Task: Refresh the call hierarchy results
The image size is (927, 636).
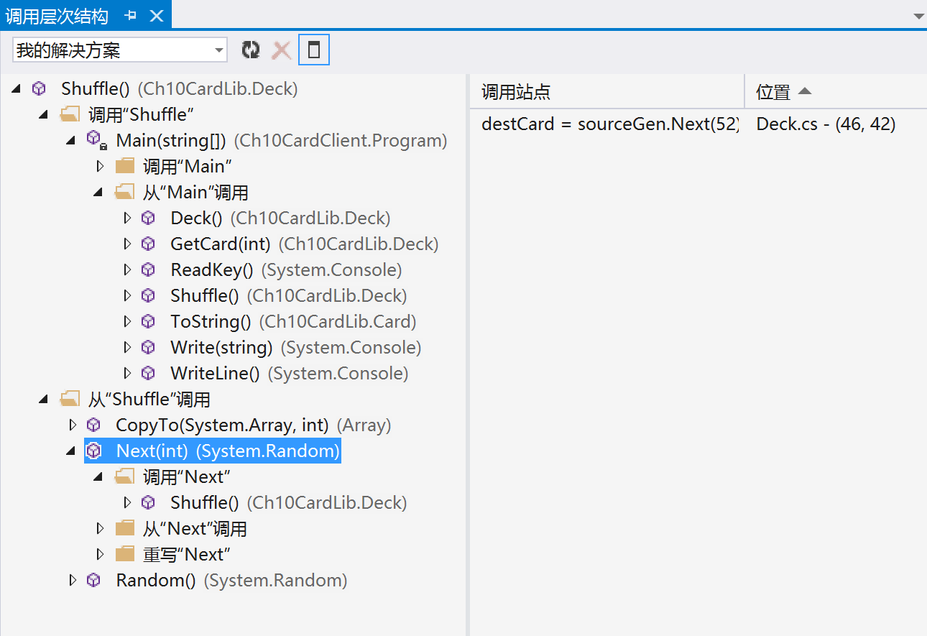Action: point(251,50)
